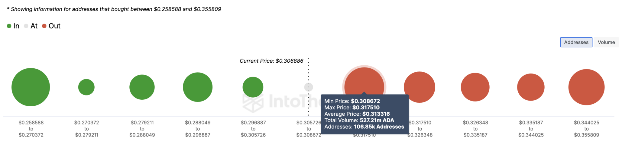The width and height of the screenshot is (619, 147).
Task: Click the small gray "At" bubble at current price
Action: click(308, 87)
